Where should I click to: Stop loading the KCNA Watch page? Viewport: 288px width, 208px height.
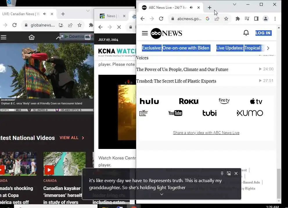point(119,27)
